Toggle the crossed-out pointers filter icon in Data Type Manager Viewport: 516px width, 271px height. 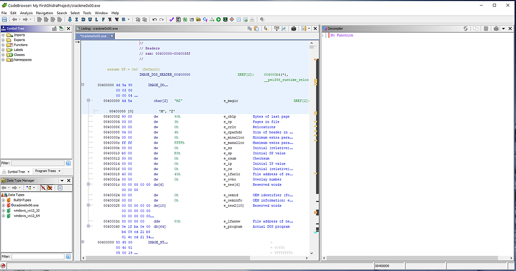[49, 188]
